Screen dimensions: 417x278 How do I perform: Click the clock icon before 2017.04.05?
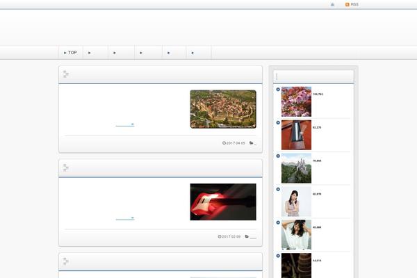coord(224,143)
